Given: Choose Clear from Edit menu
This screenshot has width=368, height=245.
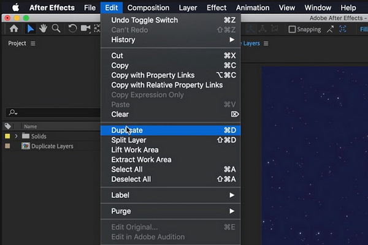Looking at the screenshot, I should [x=171, y=115].
